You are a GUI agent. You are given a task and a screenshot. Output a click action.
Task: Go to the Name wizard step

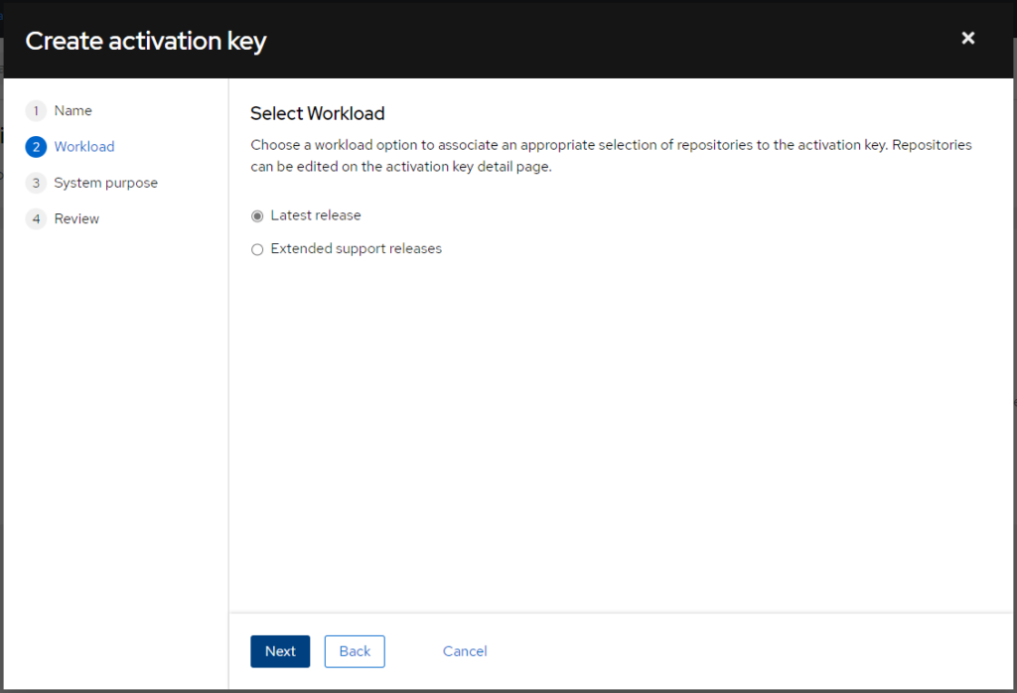point(73,111)
